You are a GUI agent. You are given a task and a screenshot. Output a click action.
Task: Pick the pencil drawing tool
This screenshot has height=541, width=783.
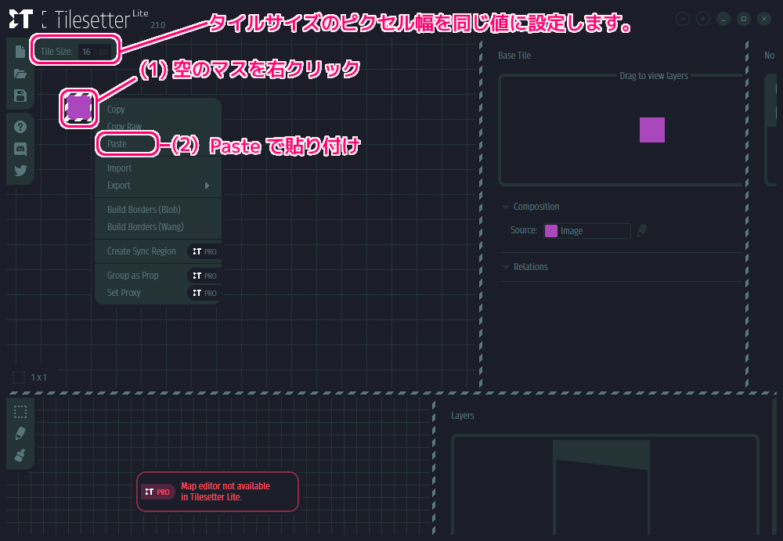pyautogui.click(x=20, y=433)
